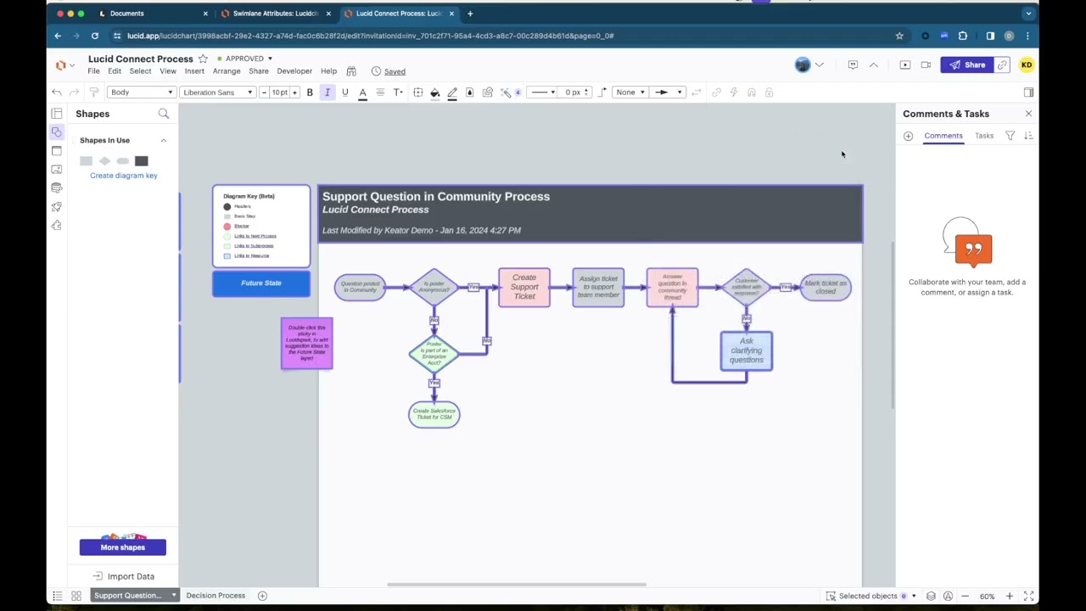Toggle underline formatting
1086x611 pixels.
[x=345, y=92]
